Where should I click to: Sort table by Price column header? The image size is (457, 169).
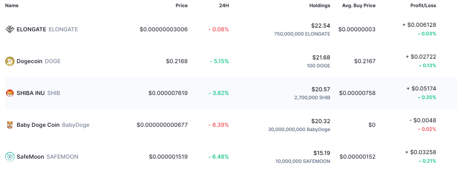tap(181, 5)
